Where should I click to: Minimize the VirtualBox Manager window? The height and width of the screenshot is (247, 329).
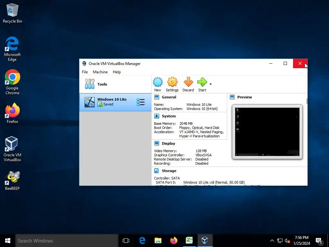[x=271, y=63]
